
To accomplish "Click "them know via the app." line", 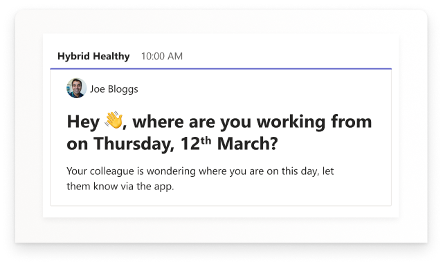I will (x=120, y=187).
